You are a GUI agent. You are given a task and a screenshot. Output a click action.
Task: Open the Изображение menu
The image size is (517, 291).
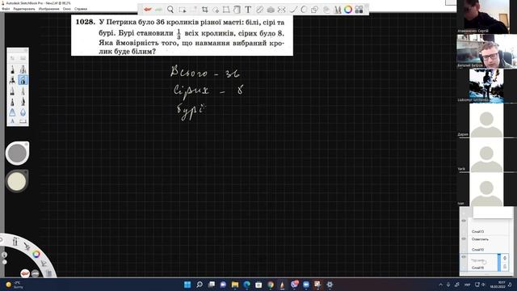48,9
